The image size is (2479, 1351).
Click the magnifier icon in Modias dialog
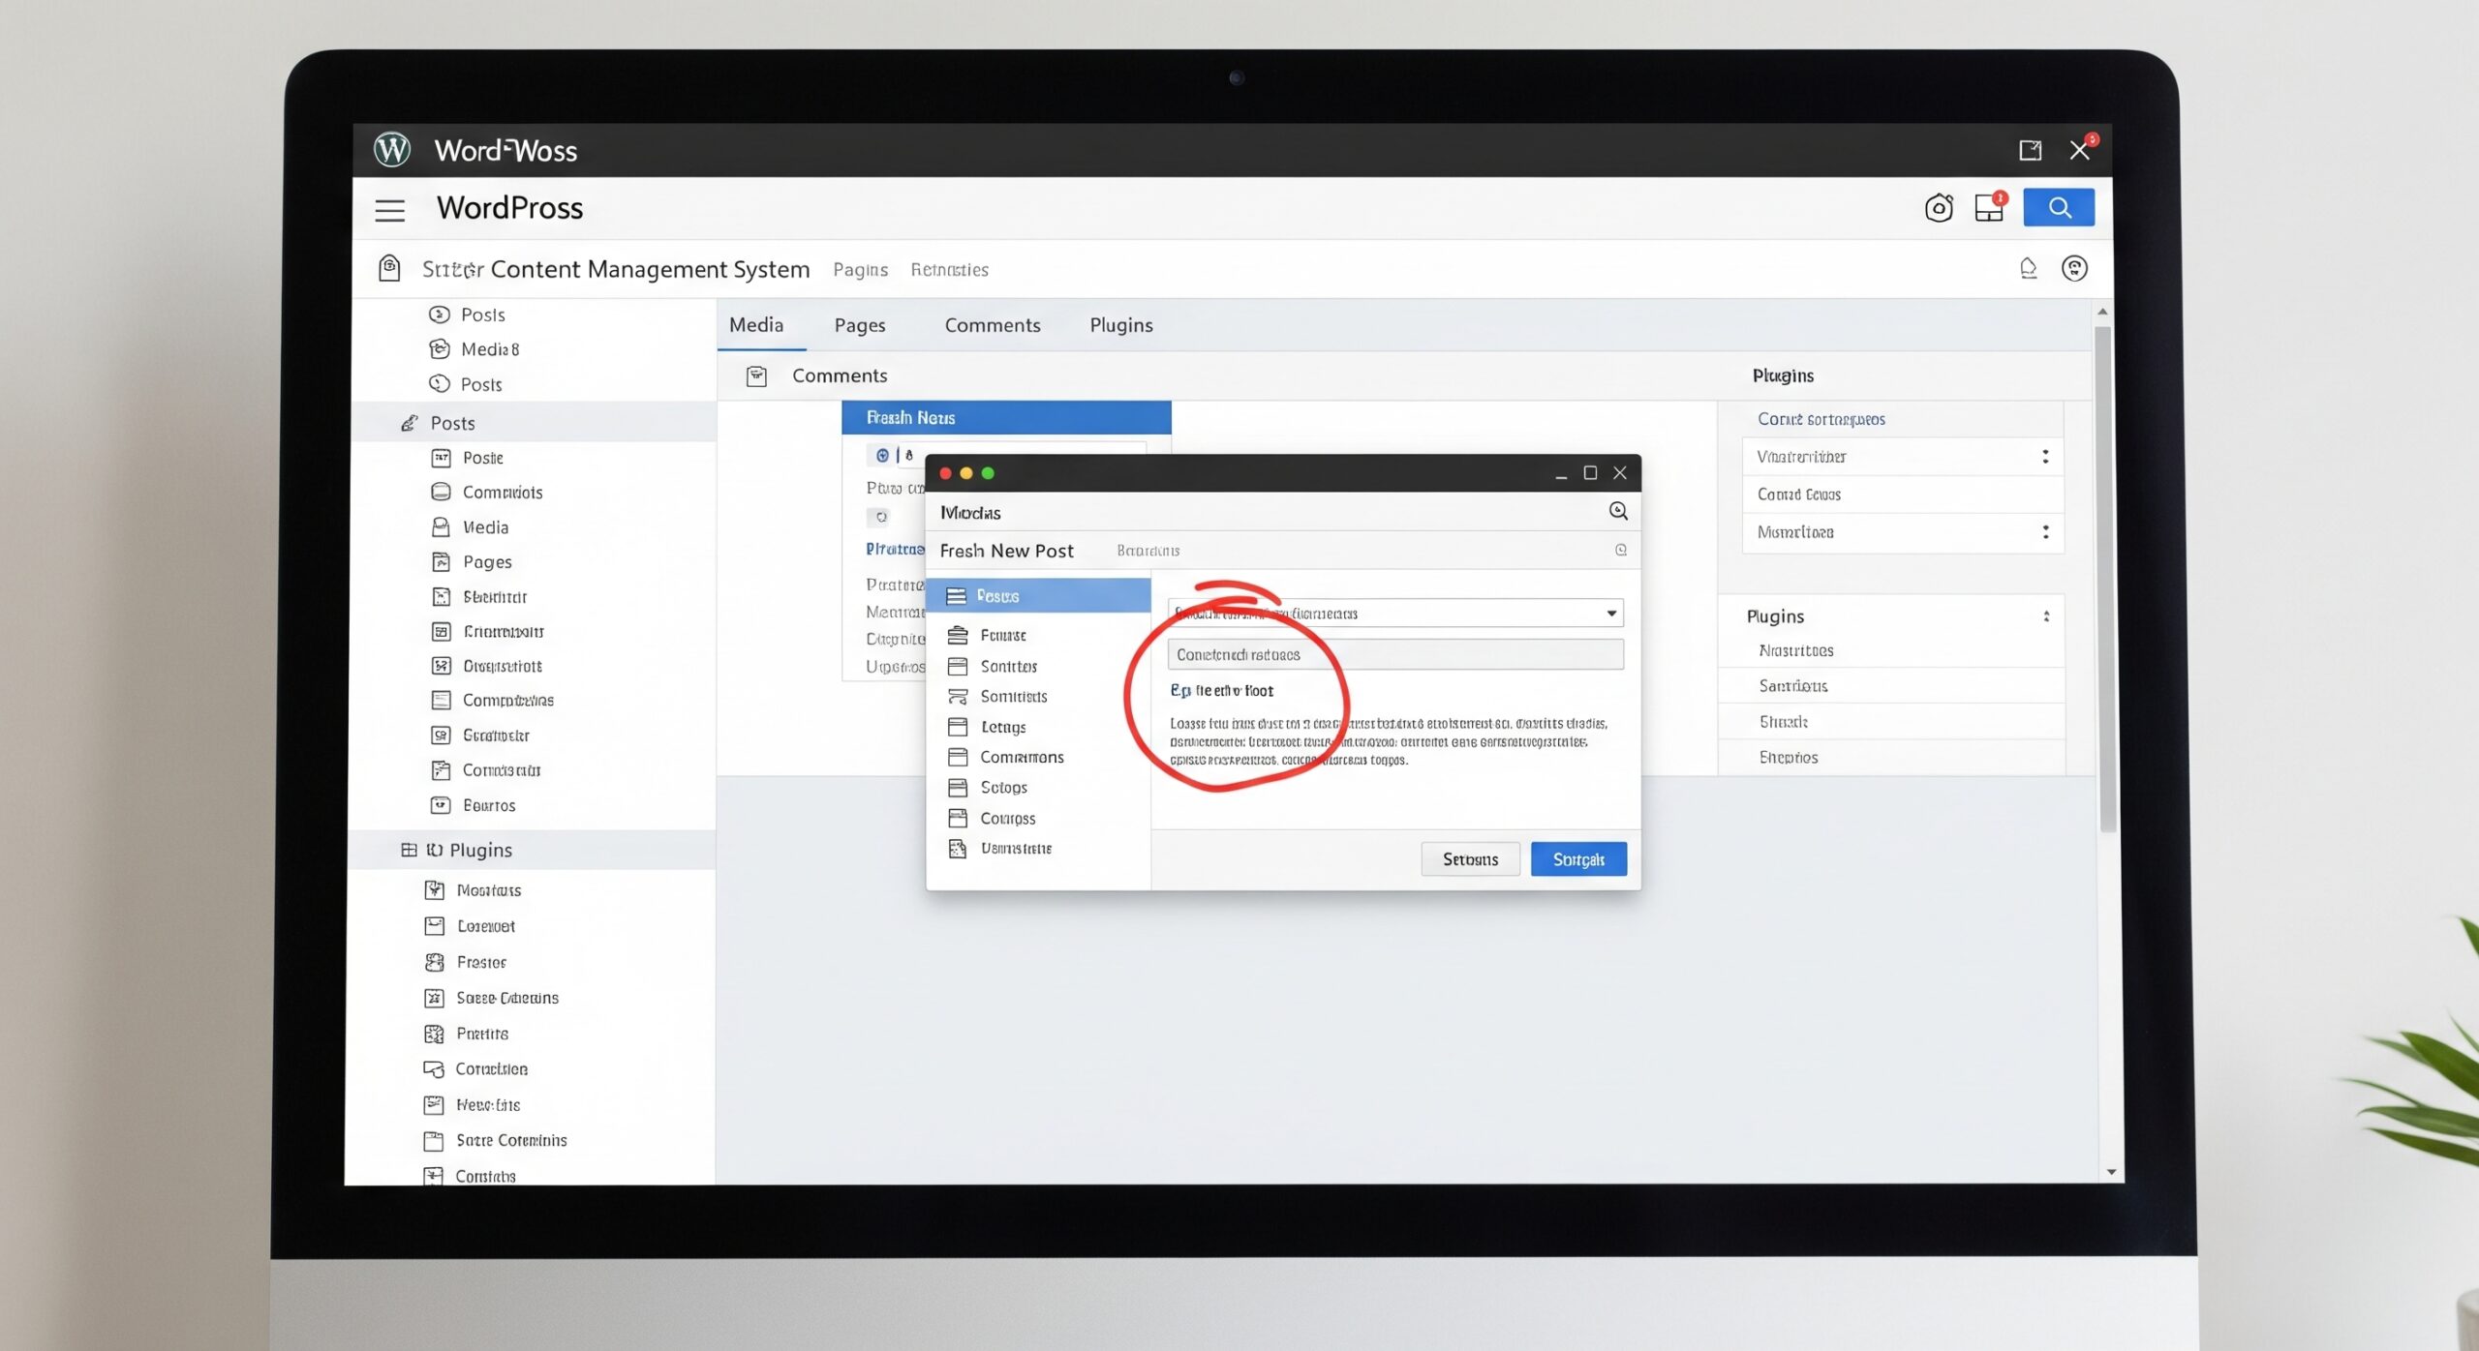[x=1618, y=511]
